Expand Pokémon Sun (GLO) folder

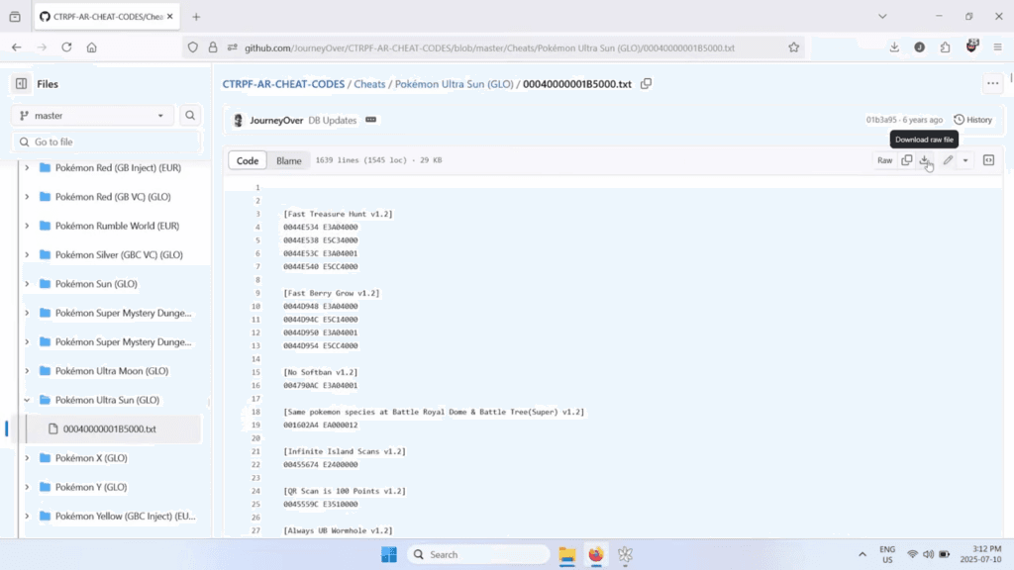point(27,284)
